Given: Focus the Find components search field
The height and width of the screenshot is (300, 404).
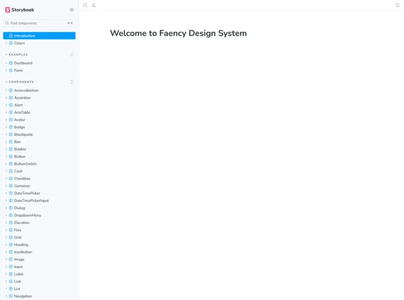Looking at the screenshot, I should pos(39,23).
